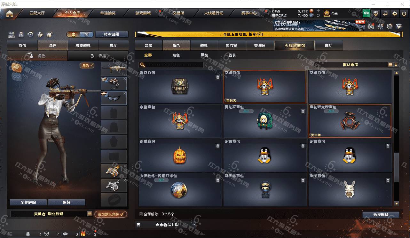The height and width of the screenshot is (238, 410).
Task: Open list menu beside 灵狐者-职业经理
Action: [x=90, y=214]
